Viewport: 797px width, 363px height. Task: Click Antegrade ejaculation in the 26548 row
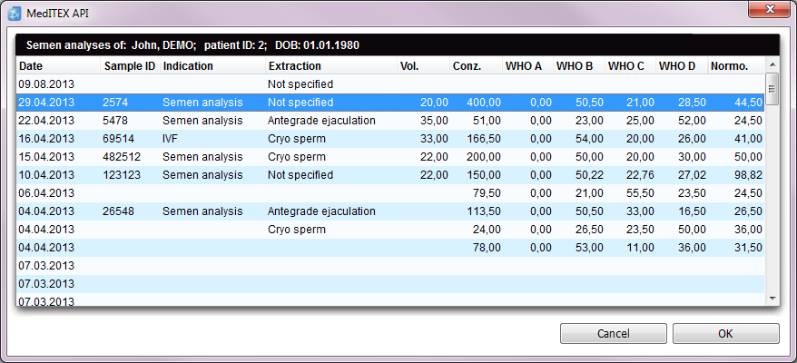[321, 211]
